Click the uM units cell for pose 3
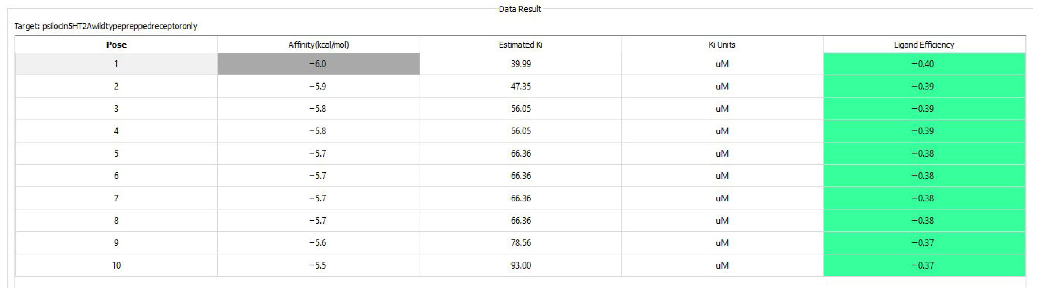Viewport: 1039px width, 294px height. pos(722,109)
